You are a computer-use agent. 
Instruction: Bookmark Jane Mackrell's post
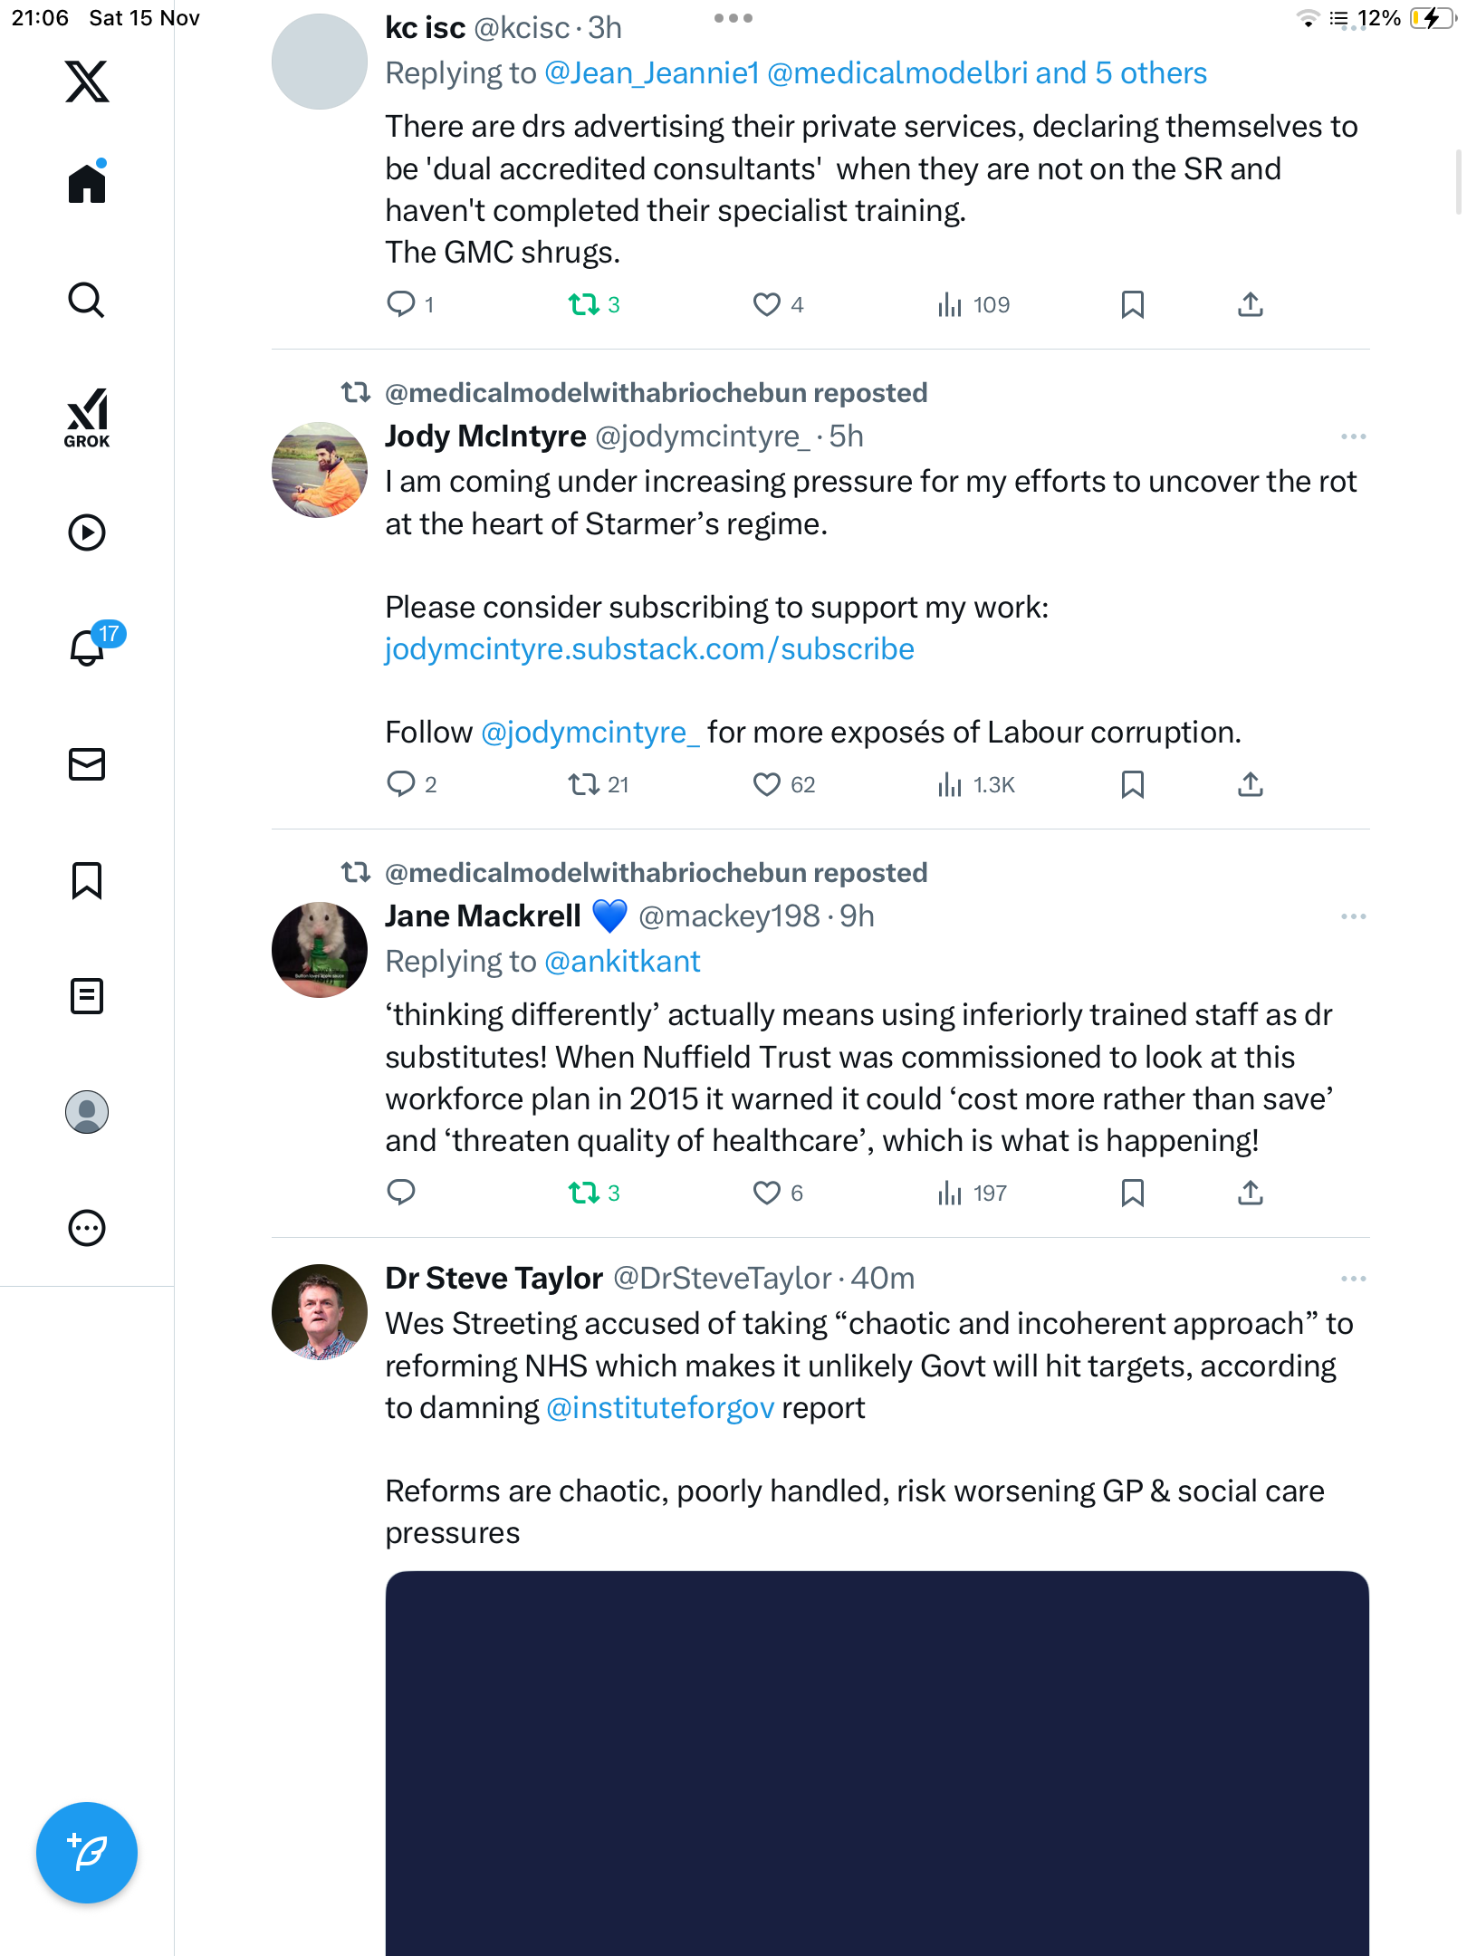click(1132, 1193)
